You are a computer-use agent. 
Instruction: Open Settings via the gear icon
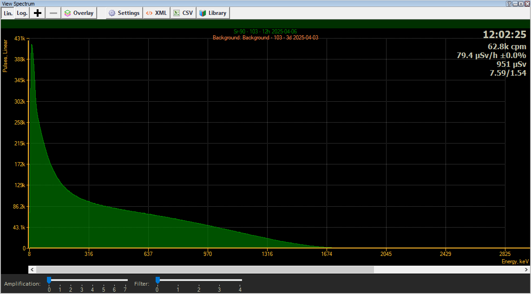124,13
